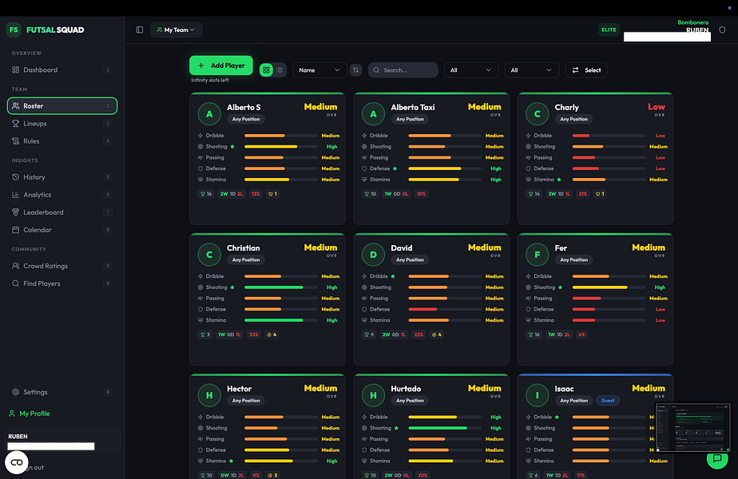Click Alberto S Any Position tag
The width and height of the screenshot is (738, 479).
(246, 119)
